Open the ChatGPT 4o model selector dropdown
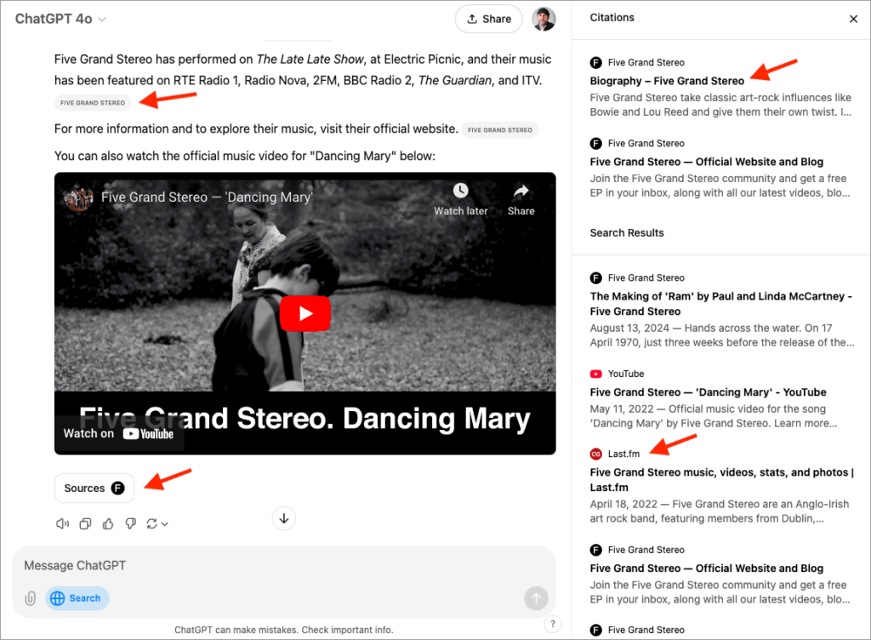871x640 pixels. pos(60,19)
